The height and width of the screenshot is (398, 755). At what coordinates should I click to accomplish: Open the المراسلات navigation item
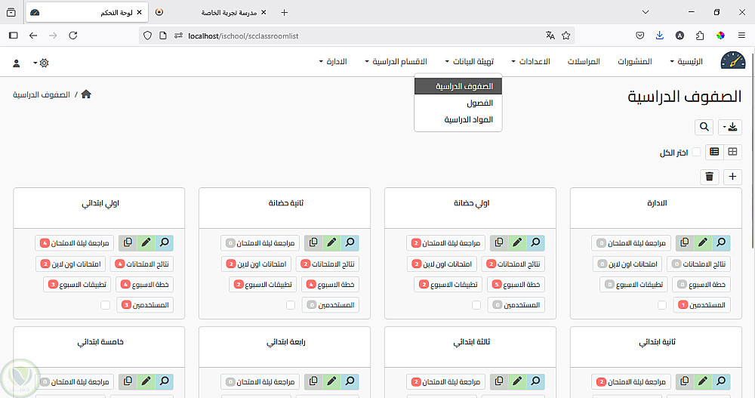point(584,62)
